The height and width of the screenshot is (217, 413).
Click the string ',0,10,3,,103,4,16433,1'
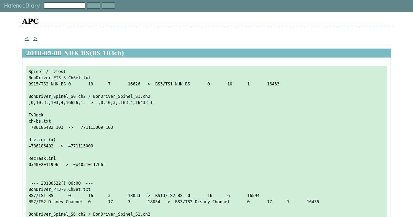125,103
